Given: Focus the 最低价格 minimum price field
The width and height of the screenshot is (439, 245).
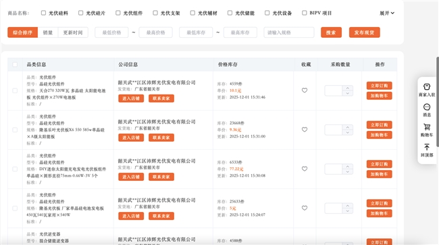Looking at the screenshot, I should [x=111, y=32].
